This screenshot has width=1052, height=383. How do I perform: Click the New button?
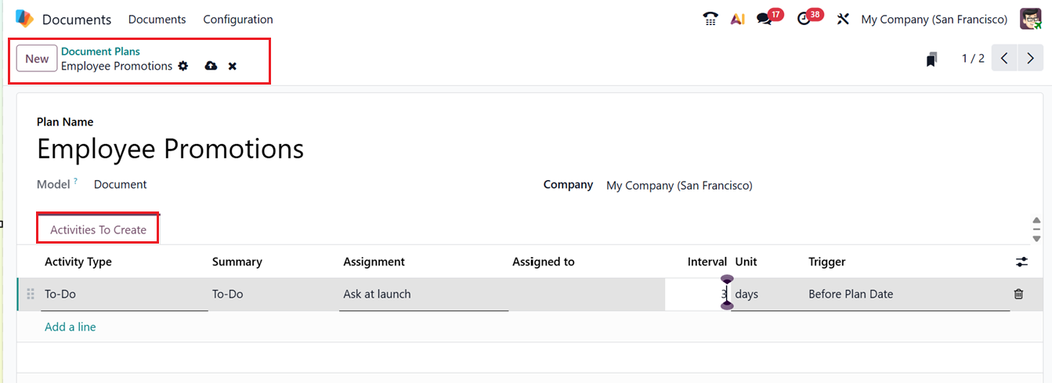[x=37, y=59]
